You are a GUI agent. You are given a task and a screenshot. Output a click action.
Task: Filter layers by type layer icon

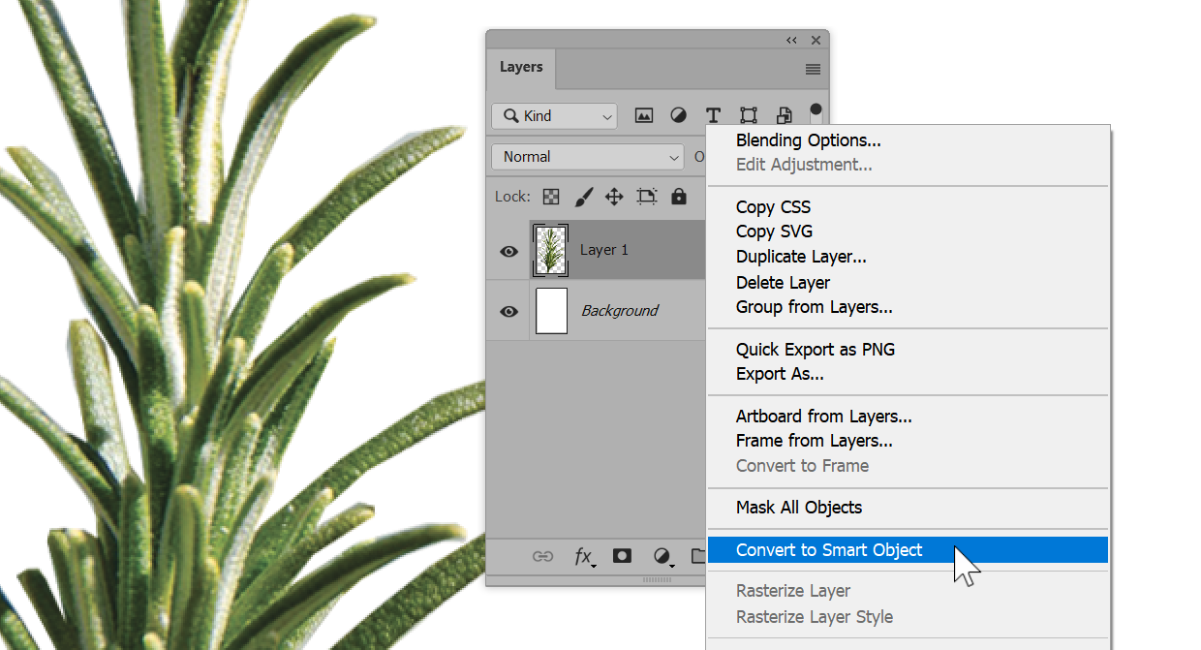point(713,115)
